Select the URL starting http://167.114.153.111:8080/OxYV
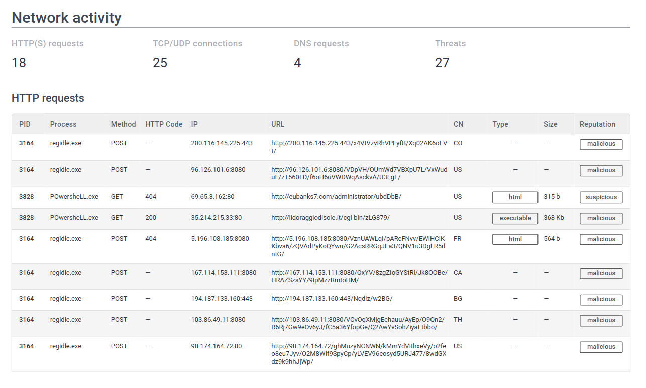The width and height of the screenshot is (646, 388). (x=359, y=277)
